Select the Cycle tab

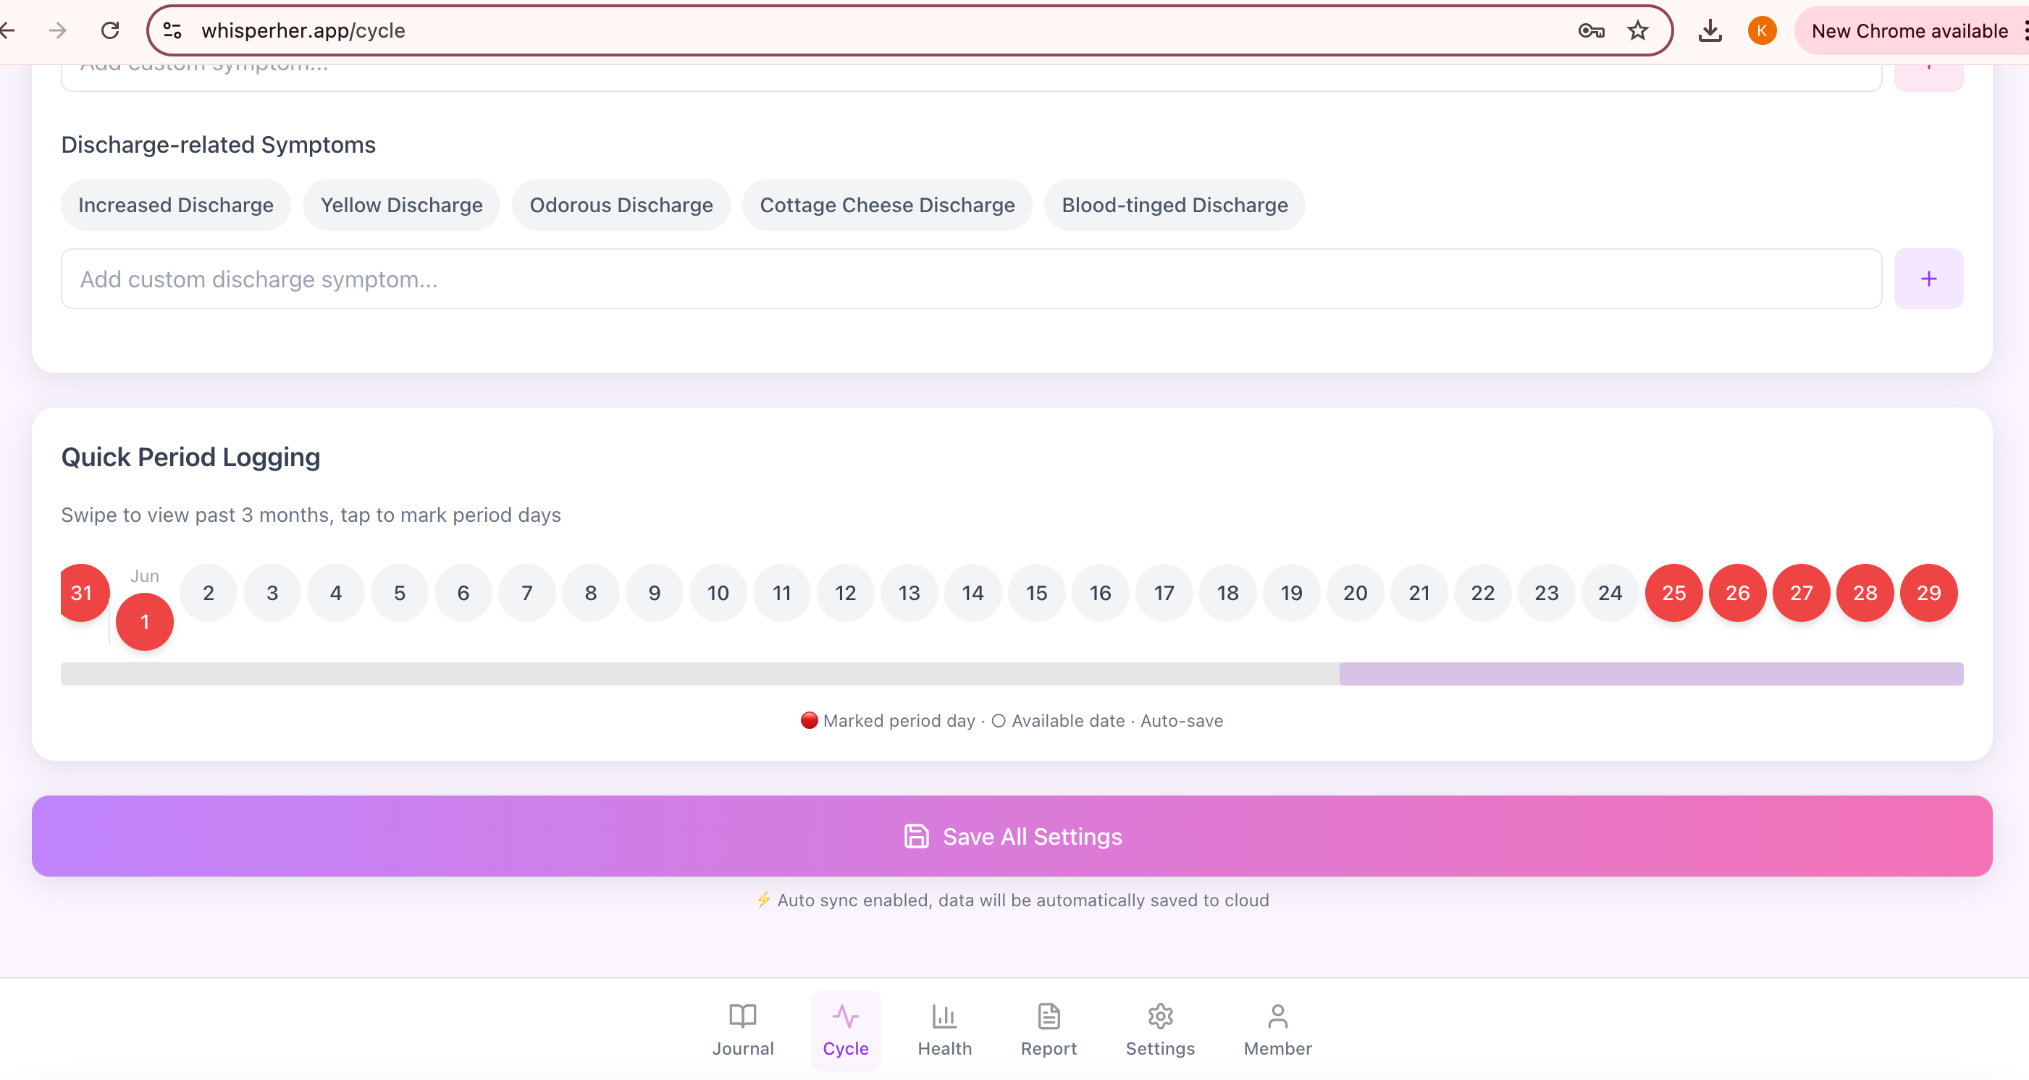point(845,1029)
